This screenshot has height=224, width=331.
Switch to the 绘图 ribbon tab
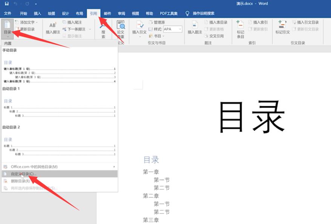(51, 14)
